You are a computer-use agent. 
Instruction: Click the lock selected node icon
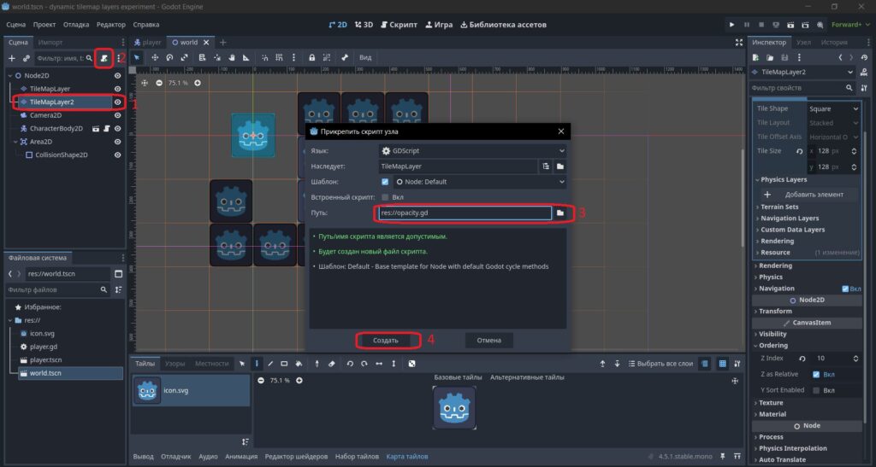pyautogui.click(x=311, y=57)
